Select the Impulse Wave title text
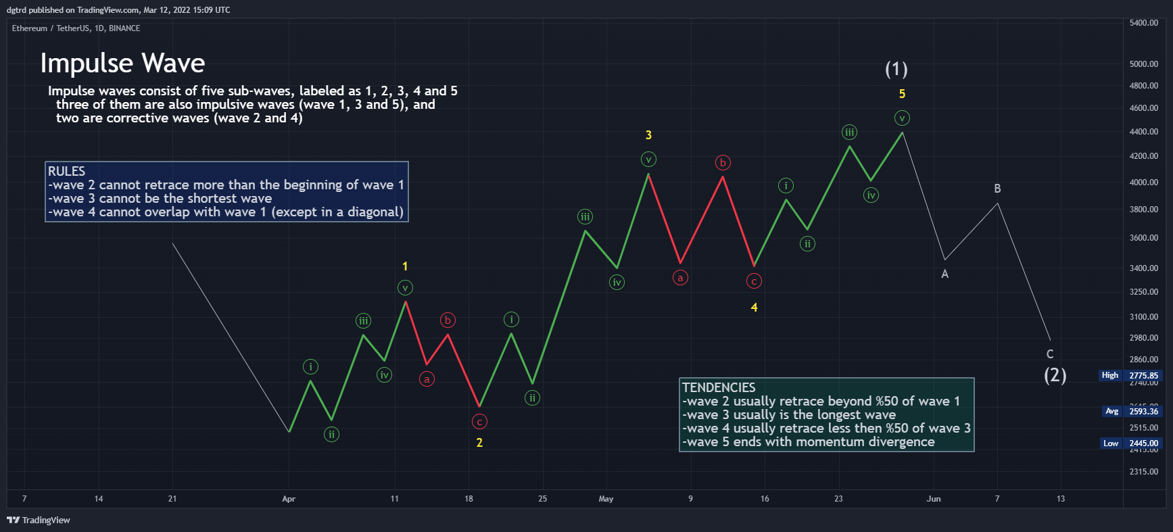This screenshot has height=532, width=1173. 122,63
